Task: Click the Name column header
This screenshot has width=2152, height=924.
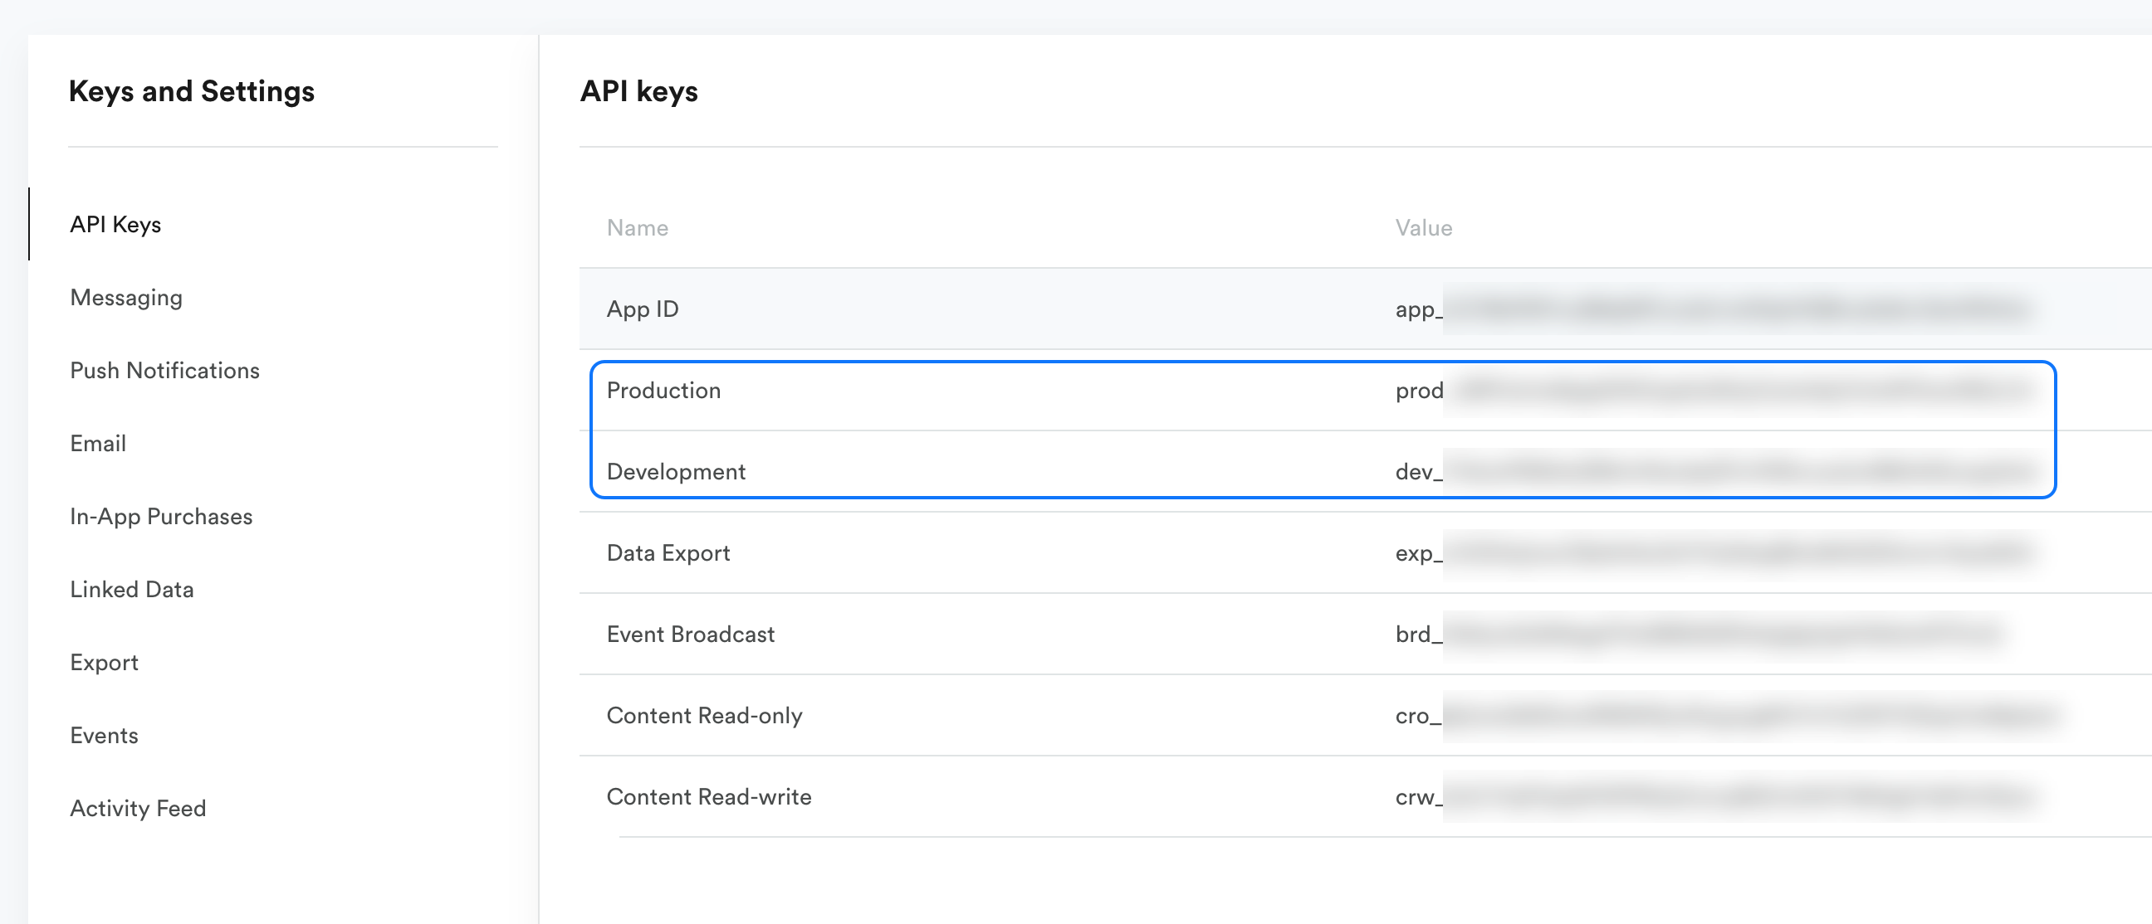Action: [x=638, y=228]
